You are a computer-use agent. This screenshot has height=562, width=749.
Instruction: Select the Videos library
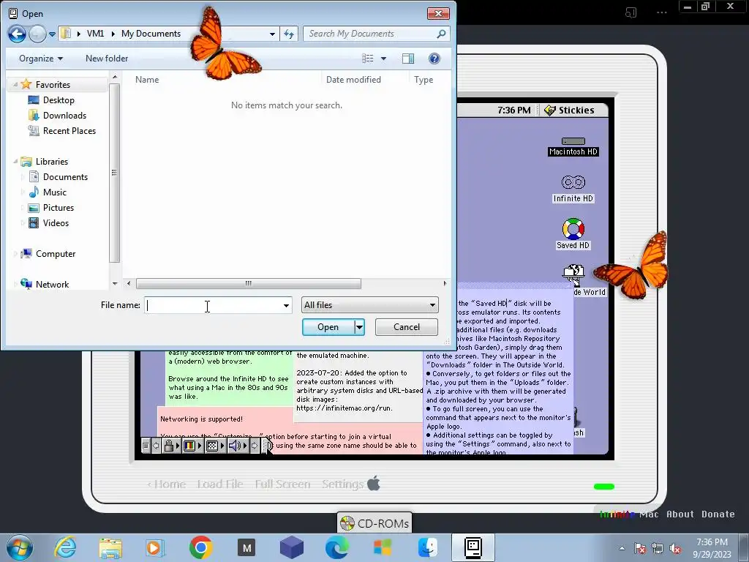click(x=56, y=222)
